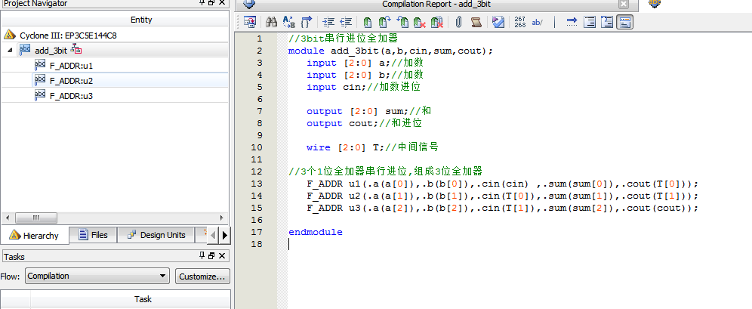Click the find matching delimiter braces icon
Viewport: 752px width, 309px height.
coord(307,22)
